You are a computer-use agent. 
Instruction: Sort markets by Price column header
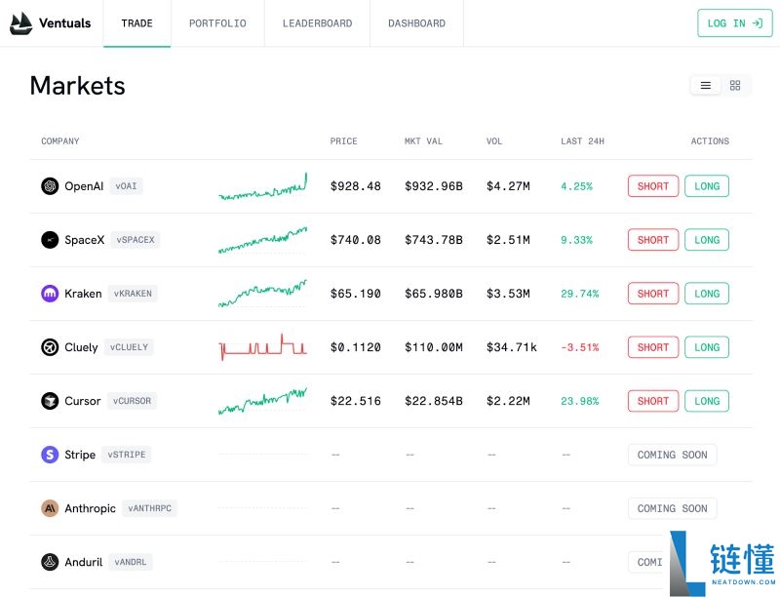[343, 141]
